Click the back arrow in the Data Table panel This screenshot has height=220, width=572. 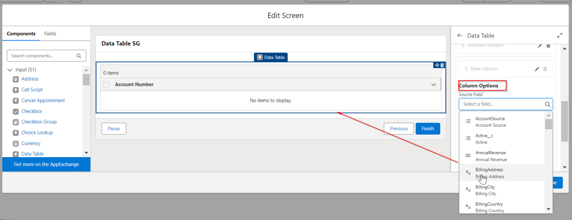tap(460, 35)
